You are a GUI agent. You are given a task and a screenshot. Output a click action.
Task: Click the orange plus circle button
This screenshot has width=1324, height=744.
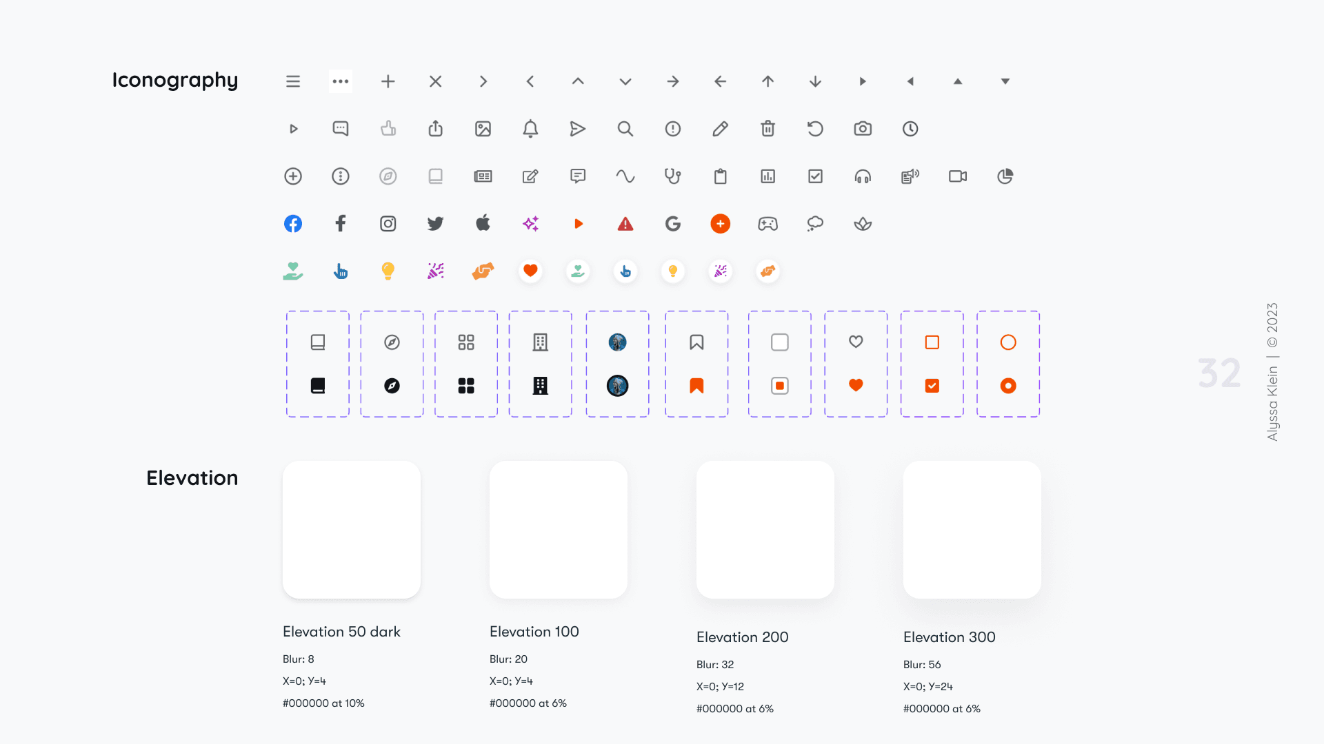[721, 224]
